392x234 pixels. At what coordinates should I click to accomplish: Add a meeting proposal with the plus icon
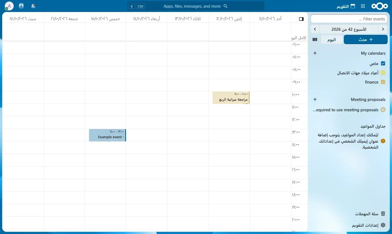point(315,99)
